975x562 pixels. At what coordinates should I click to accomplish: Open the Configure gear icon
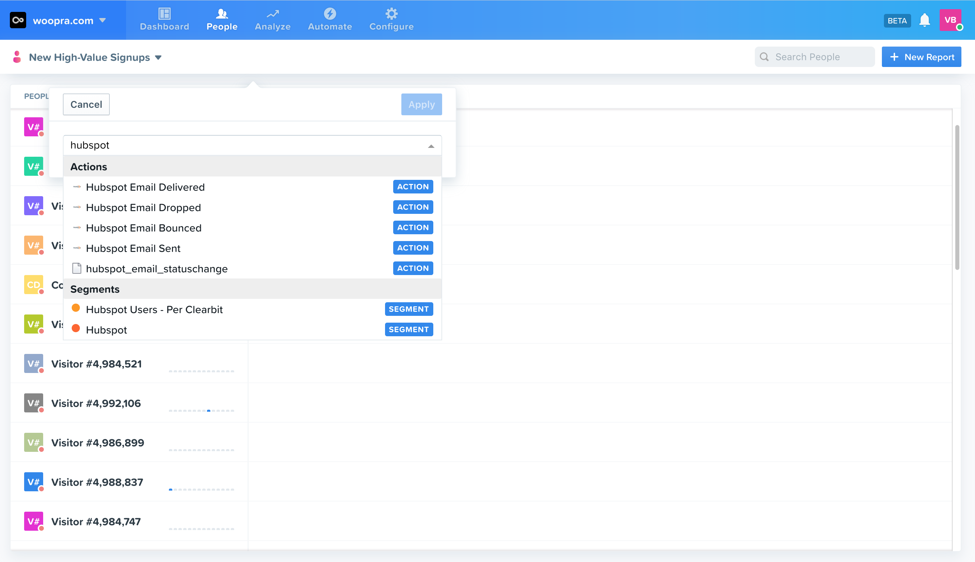391,14
